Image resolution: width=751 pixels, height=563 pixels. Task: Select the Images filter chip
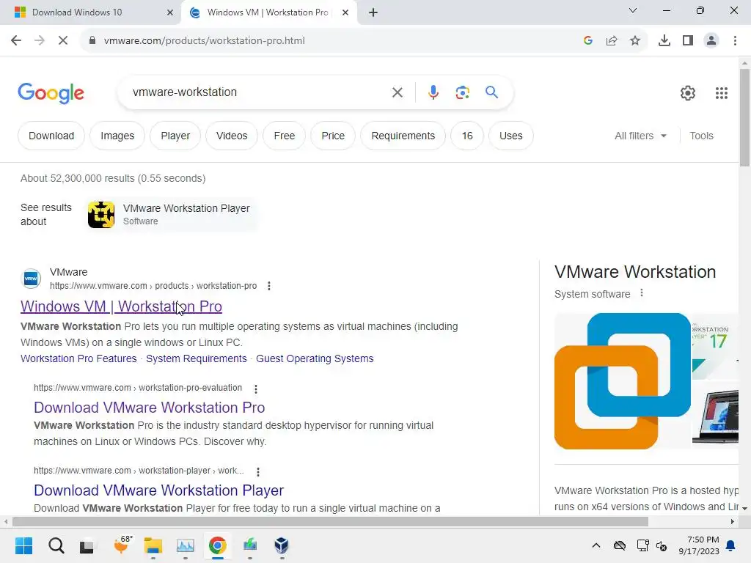[117, 136]
